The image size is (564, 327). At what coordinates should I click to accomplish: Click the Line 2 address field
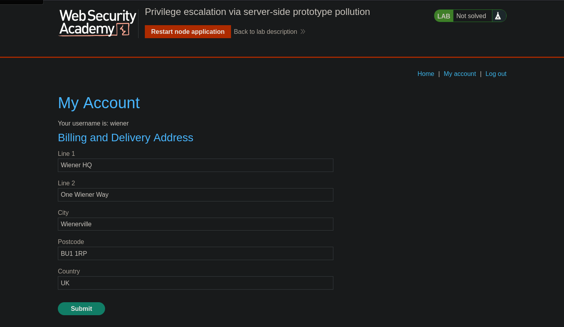point(195,195)
